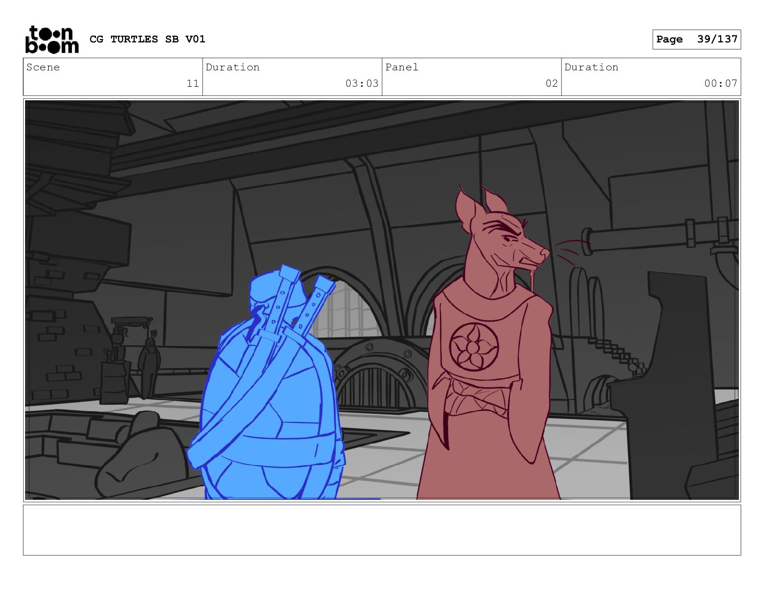Select the title text 'CG TURTLES SB V01'

148,39
